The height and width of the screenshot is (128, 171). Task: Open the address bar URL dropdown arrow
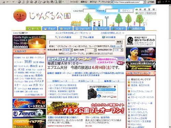[x=144, y=2]
